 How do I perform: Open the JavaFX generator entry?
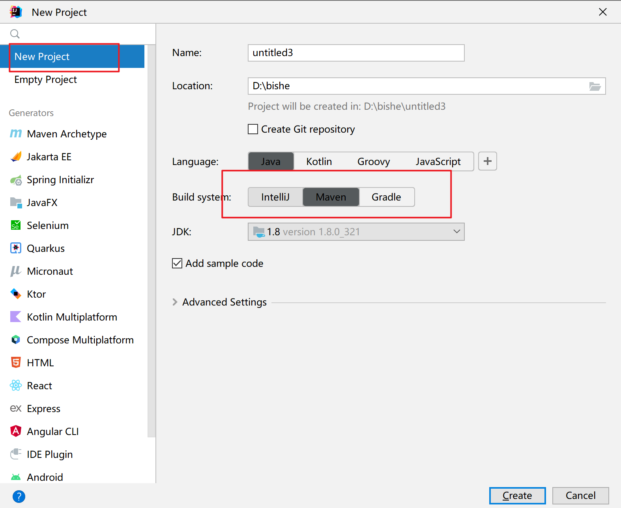point(72,202)
